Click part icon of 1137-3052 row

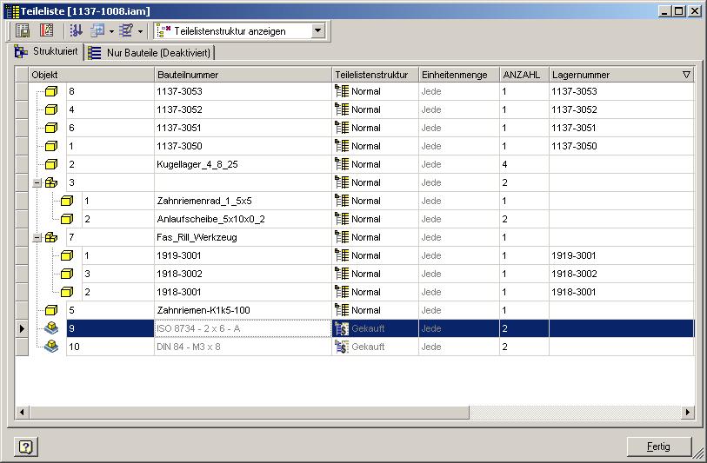click(x=51, y=109)
